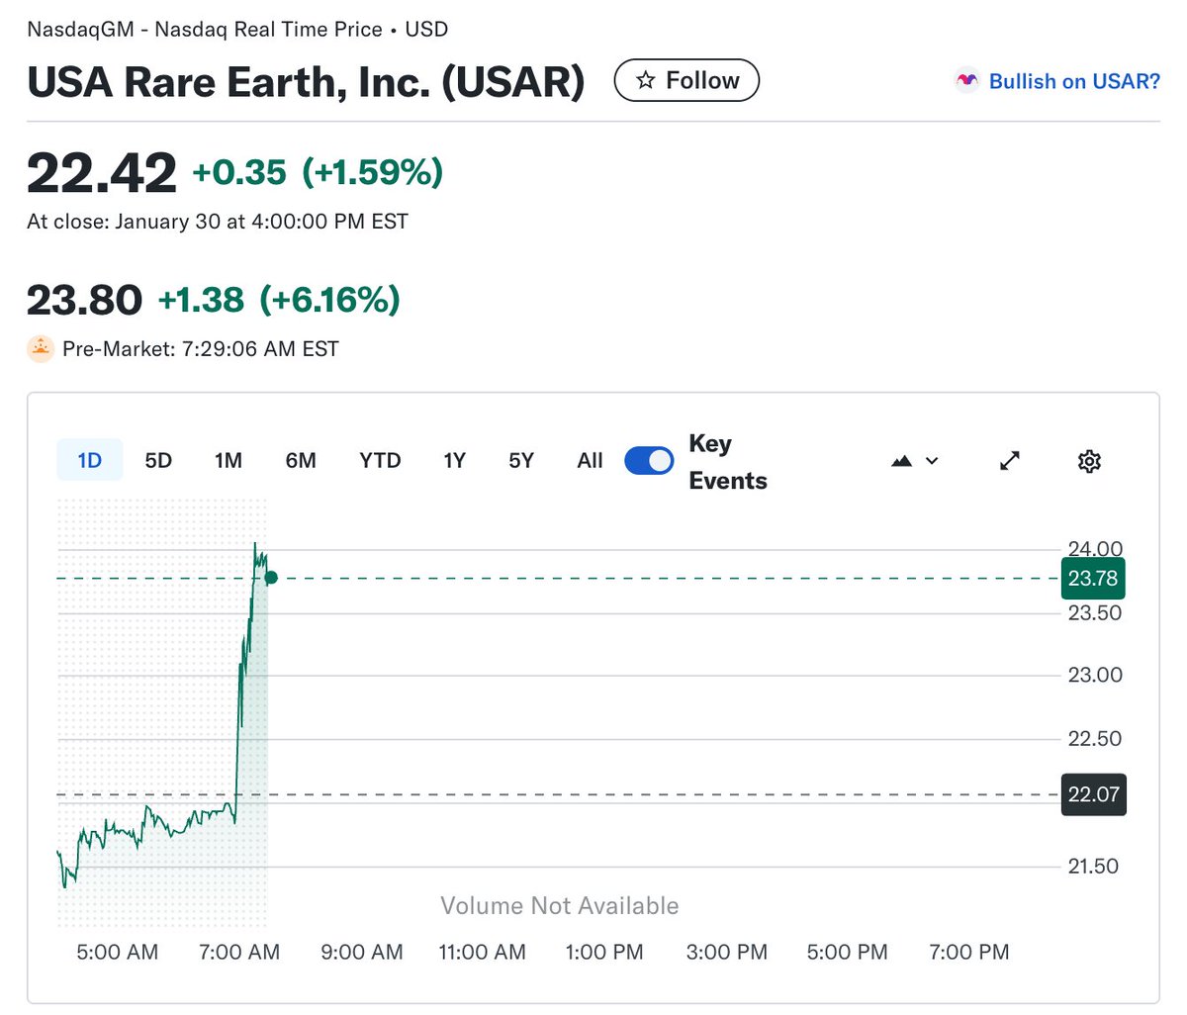Click the 23.78 current price label
Viewport: 1187px width, 1015px height.
pos(1092,579)
